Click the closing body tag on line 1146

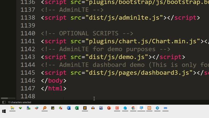[54, 81]
